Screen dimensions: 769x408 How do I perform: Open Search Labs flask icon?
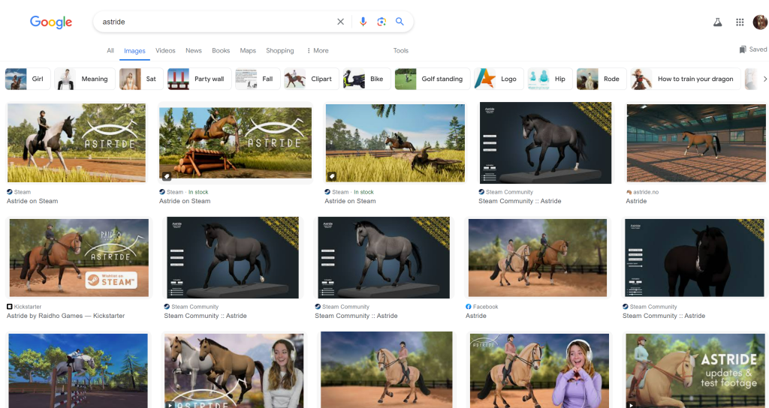[717, 22]
